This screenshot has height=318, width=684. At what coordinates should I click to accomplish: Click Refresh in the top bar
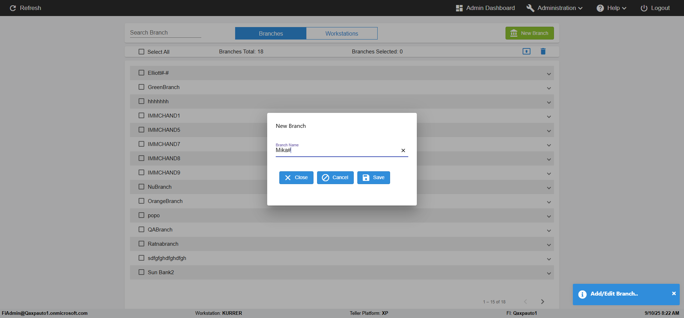click(x=25, y=8)
